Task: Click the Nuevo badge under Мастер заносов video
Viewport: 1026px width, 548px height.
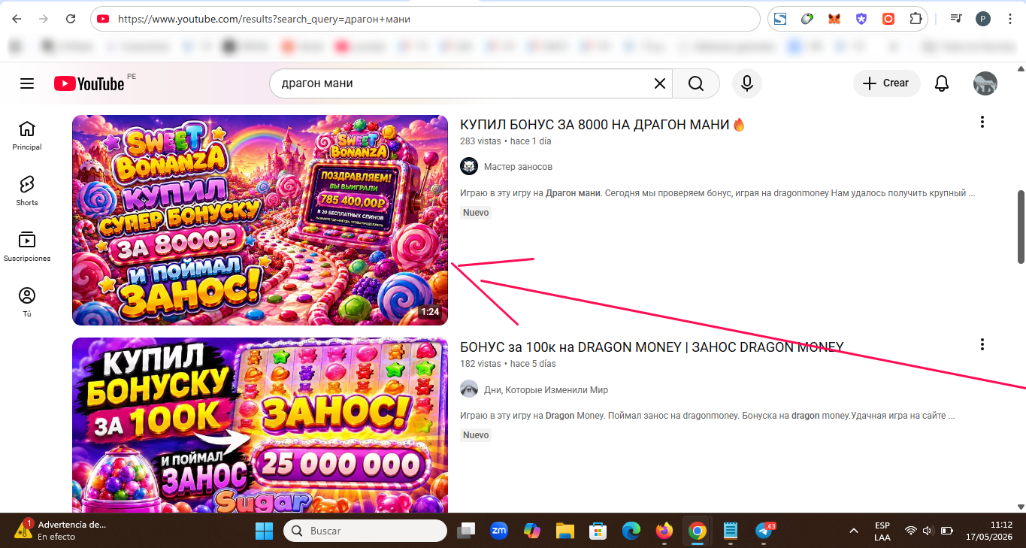Action: coord(476,213)
